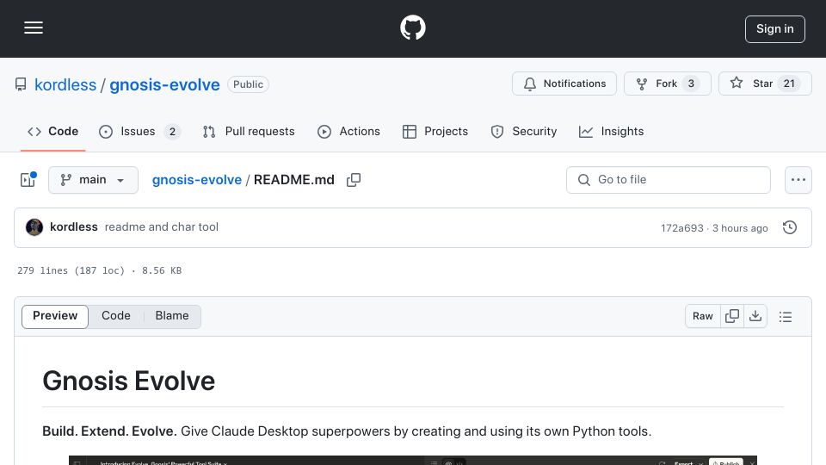Open the Raw file view
This screenshot has width=826, height=465.
click(x=703, y=316)
